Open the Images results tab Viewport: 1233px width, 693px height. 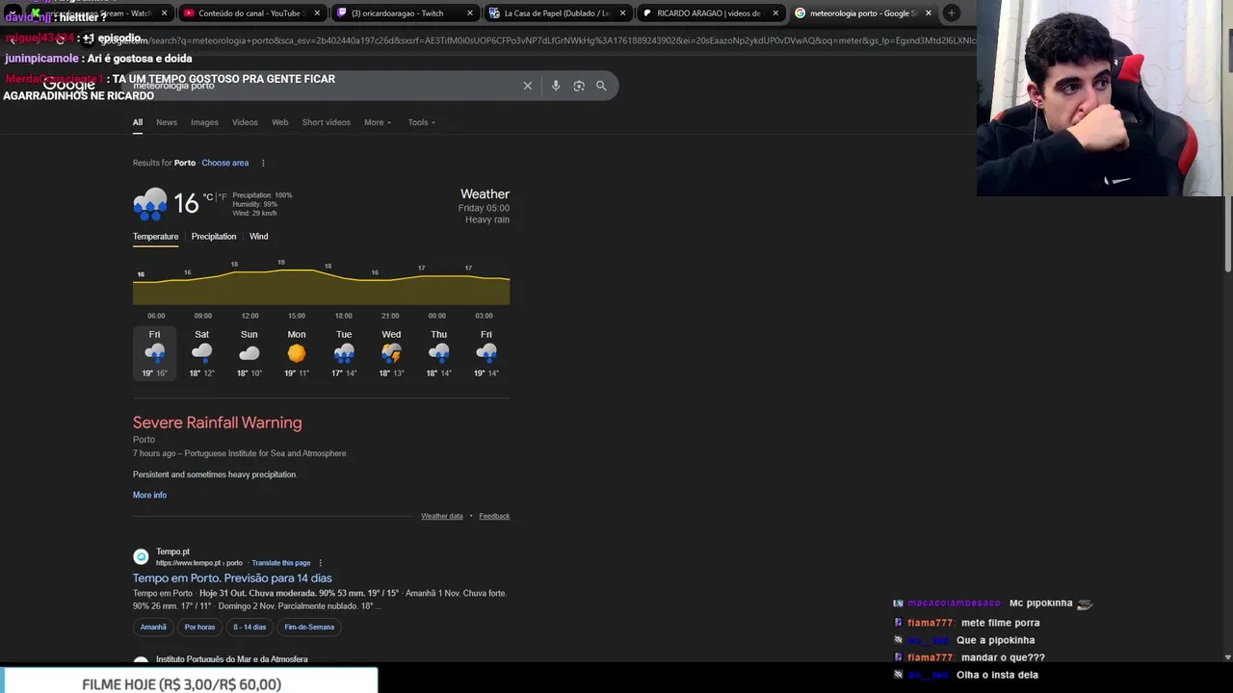[x=204, y=122]
